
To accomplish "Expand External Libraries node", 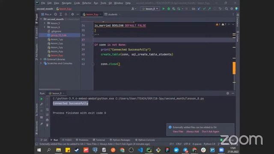I will click(41, 59).
